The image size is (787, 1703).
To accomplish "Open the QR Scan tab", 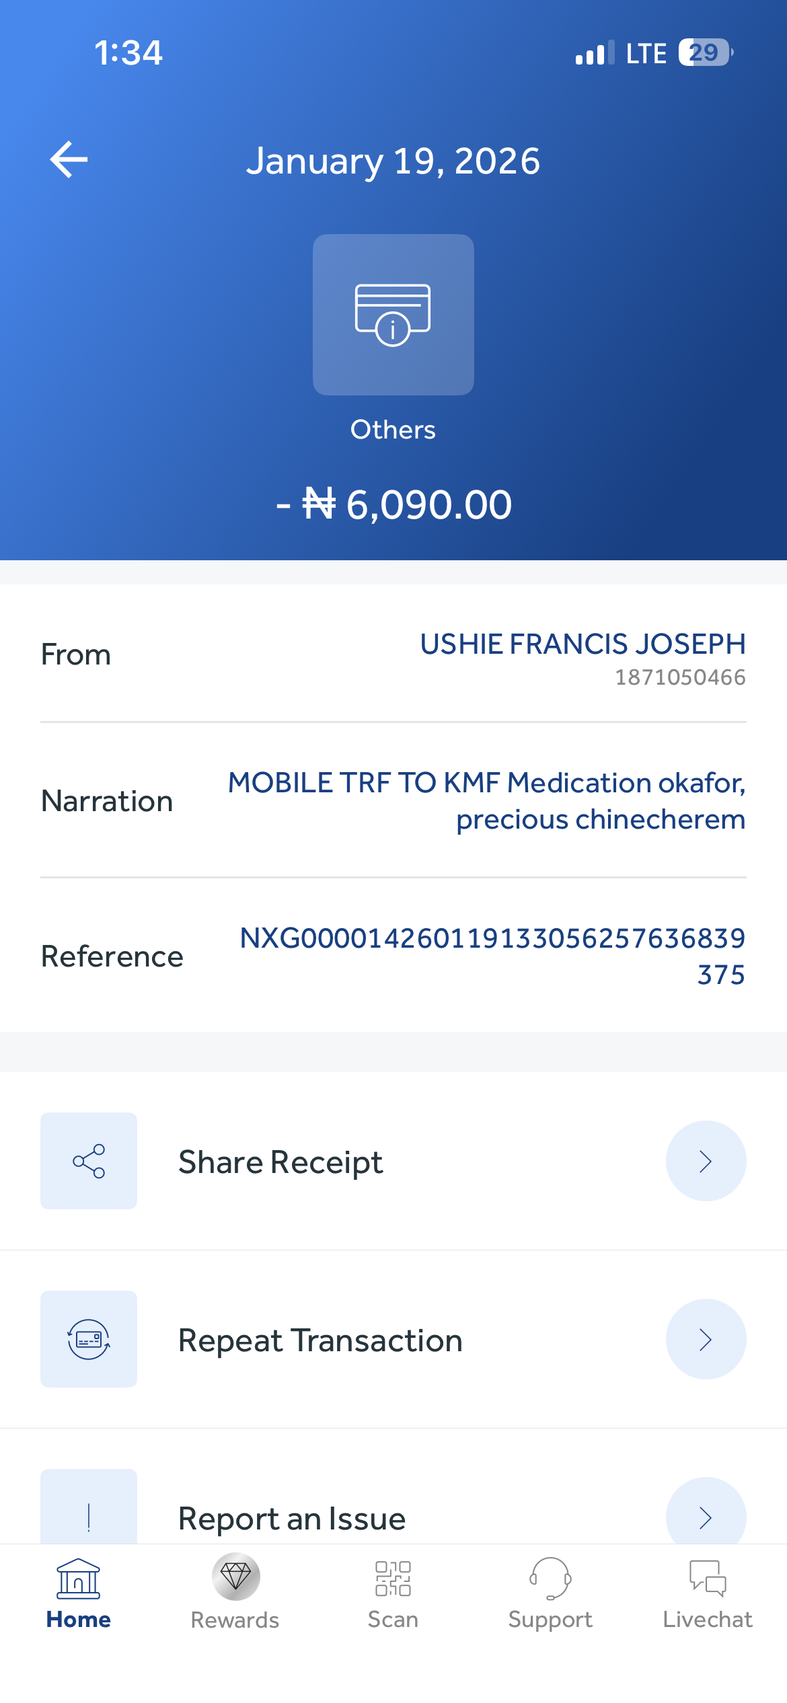I will pos(393,1579).
